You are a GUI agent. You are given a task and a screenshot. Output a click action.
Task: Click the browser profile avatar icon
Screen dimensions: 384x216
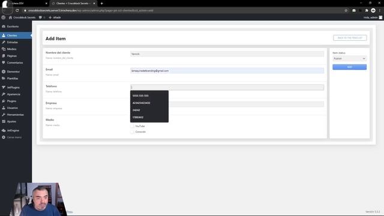coord(373,10)
